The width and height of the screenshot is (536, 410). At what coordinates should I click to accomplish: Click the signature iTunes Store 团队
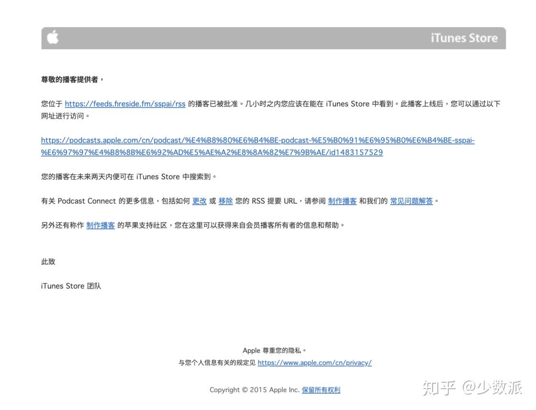[71, 286]
